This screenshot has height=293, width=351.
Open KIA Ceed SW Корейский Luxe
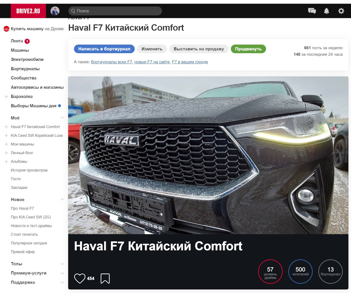[37, 136]
